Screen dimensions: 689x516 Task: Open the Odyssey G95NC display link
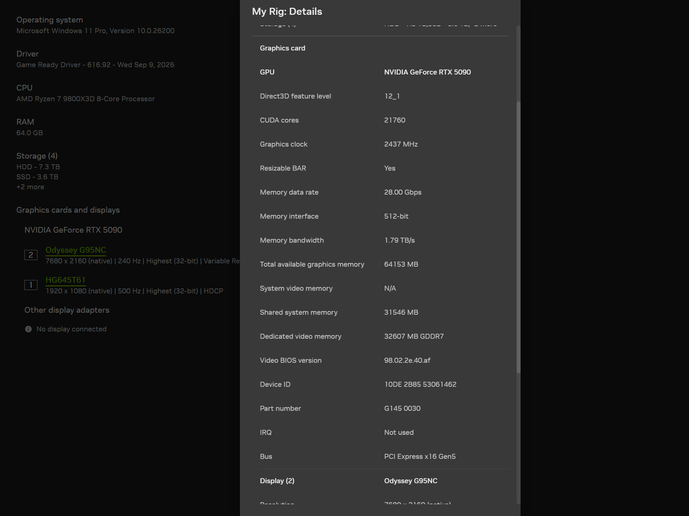pos(76,250)
